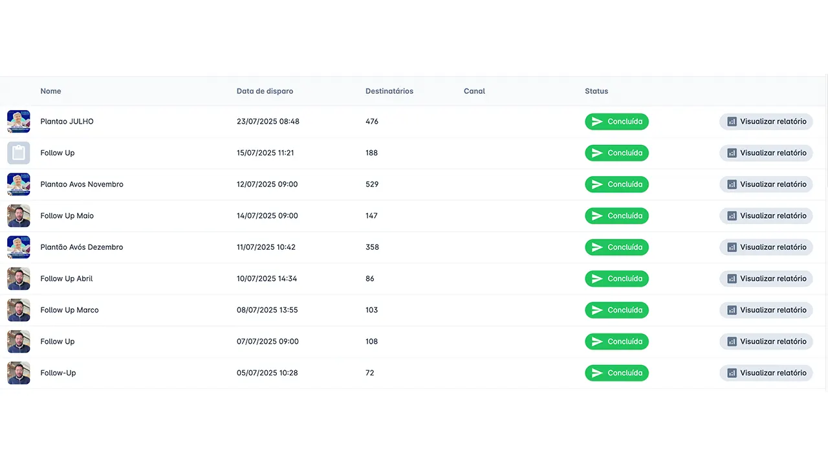This screenshot has width=828, height=466.
Task: Click the chart icon in the Follow-Up 05/07/2025 row
Action: pos(732,373)
